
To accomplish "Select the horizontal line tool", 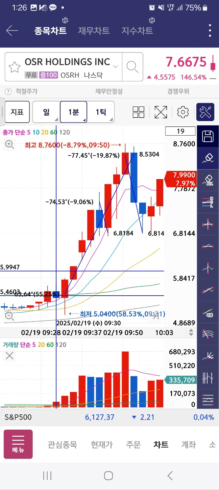I will (x=208, y=246).
